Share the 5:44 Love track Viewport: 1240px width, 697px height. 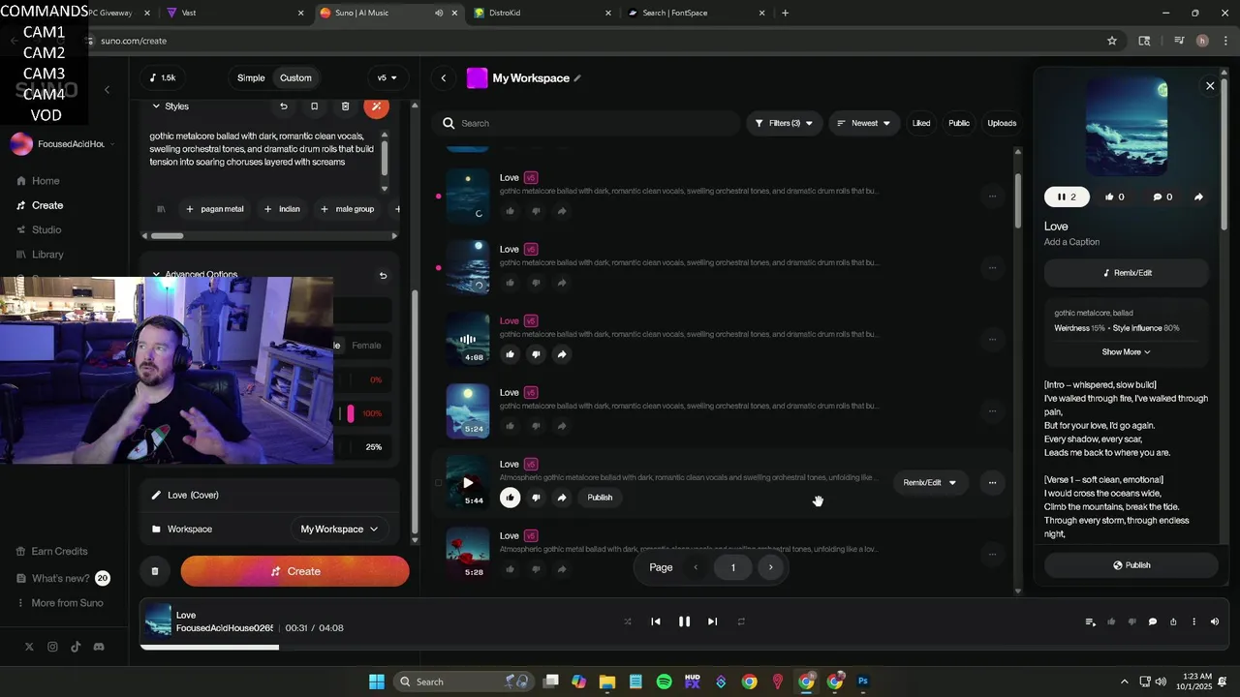point(562,498)
